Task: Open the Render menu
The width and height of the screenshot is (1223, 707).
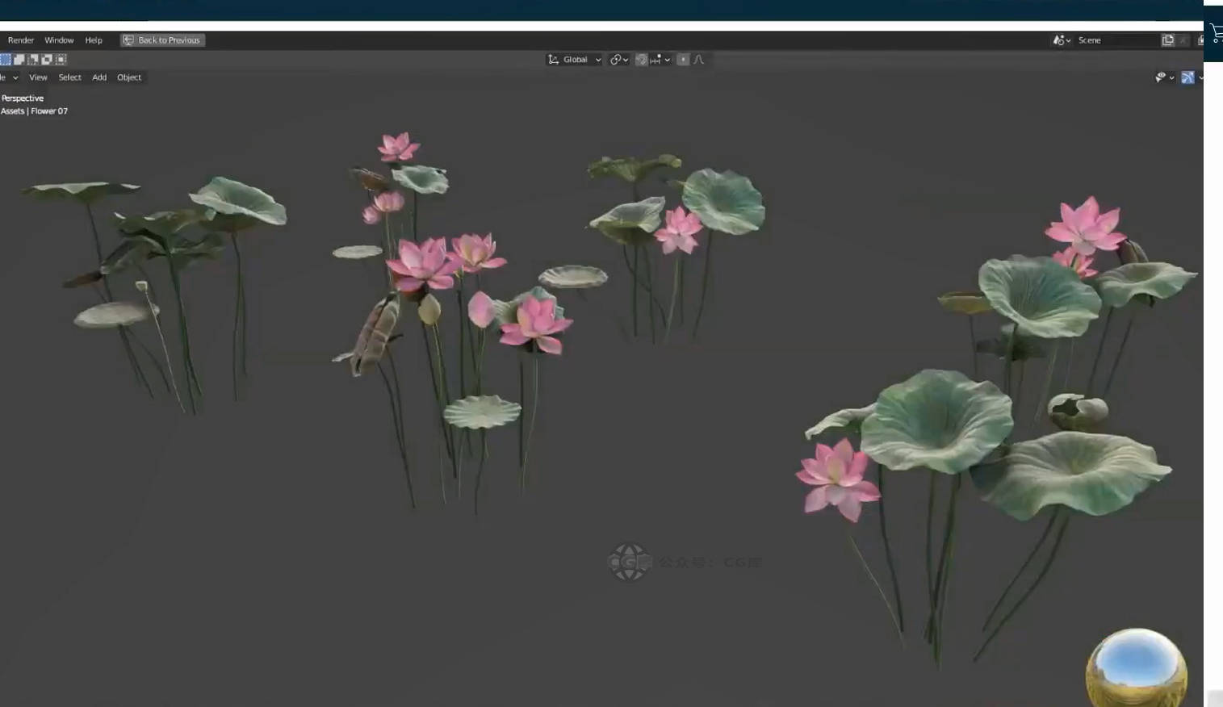Action: [21, 40]
